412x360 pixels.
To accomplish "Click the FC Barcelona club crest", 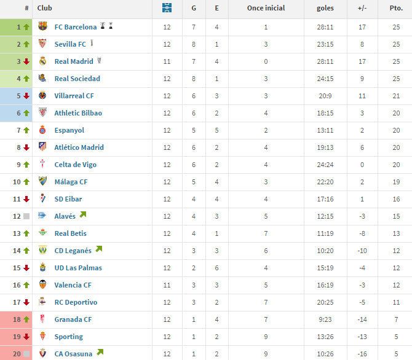I will (x=42, y=27).
